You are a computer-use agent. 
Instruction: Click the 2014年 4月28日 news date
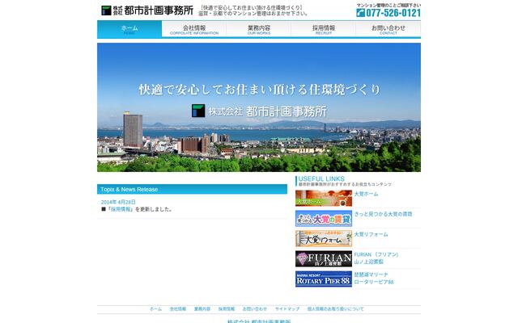(x=118, y=202)
